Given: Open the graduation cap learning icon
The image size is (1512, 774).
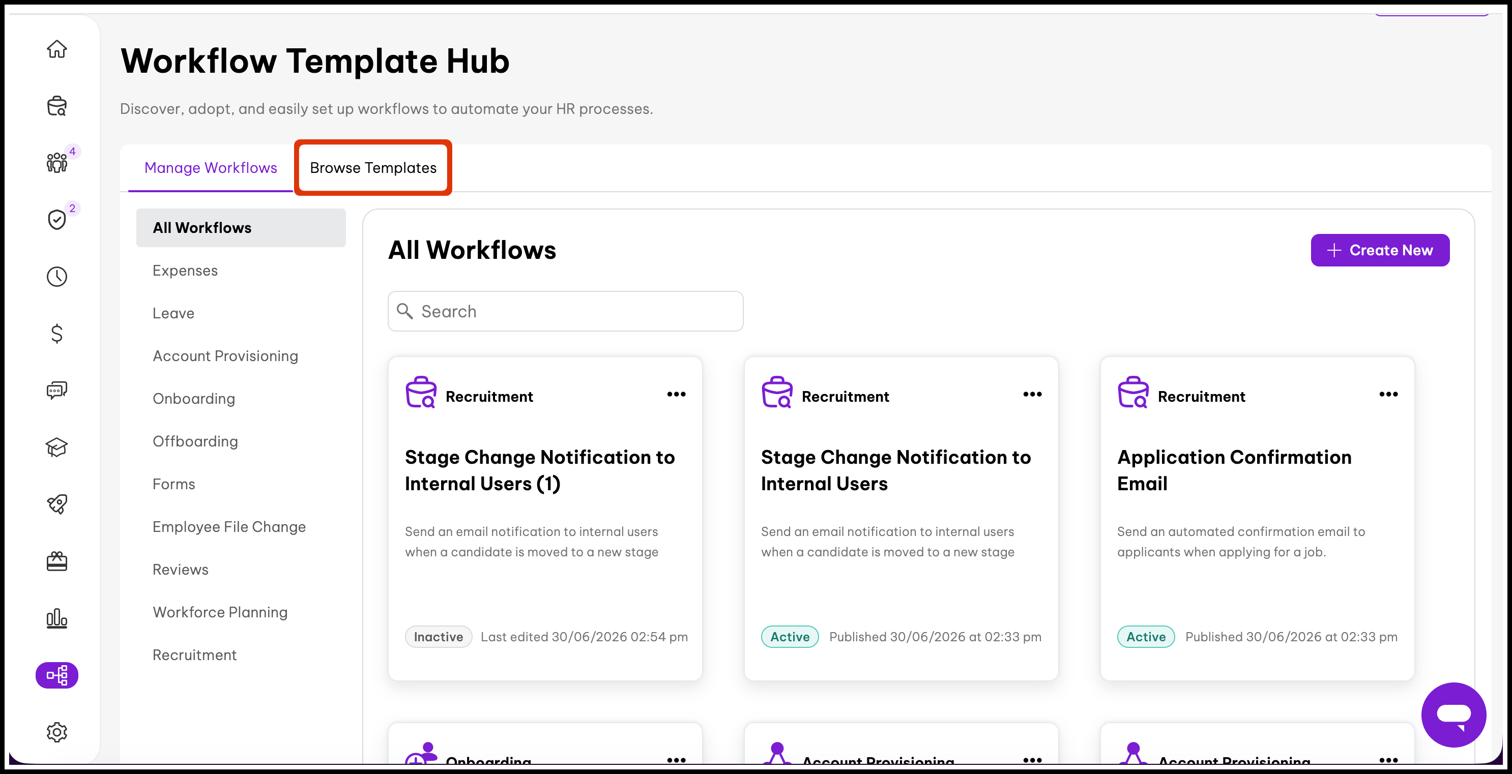Looking at the screenshot, I should coord(56,447).
